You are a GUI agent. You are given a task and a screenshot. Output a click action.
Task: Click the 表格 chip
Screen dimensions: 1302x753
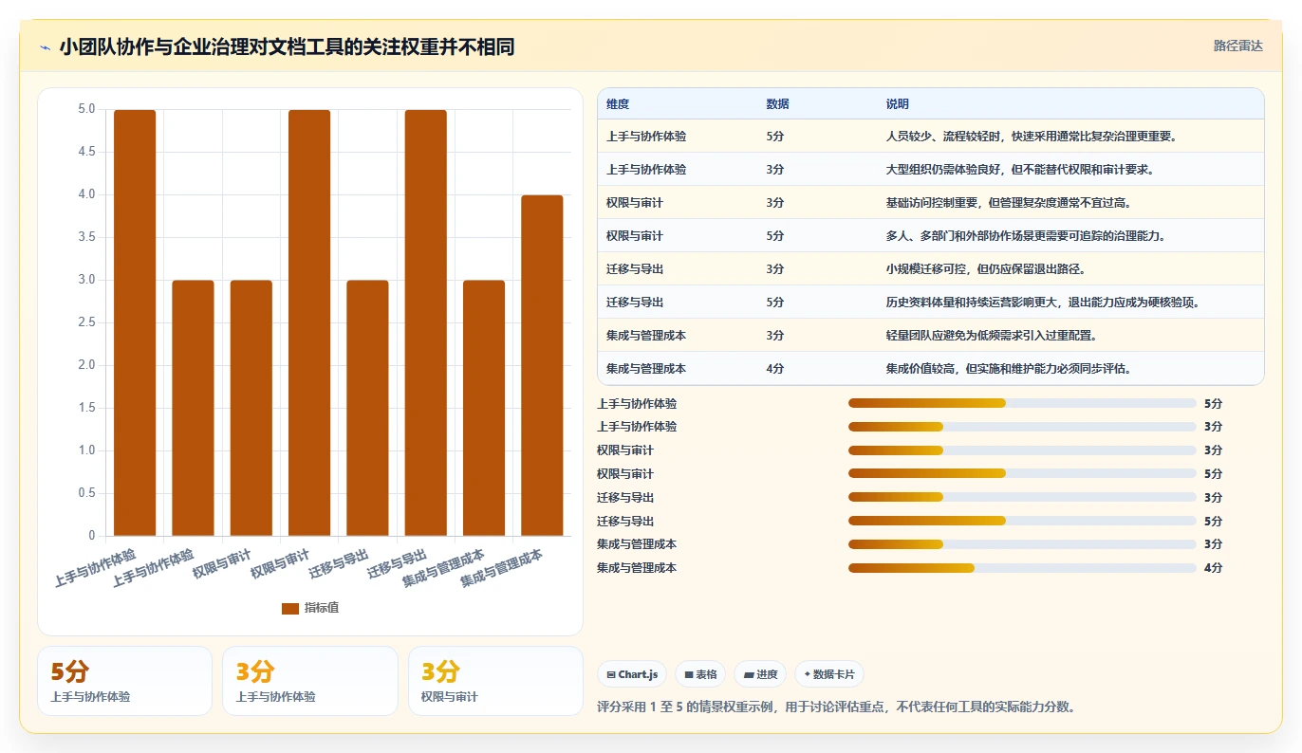[x=700, y=674]
